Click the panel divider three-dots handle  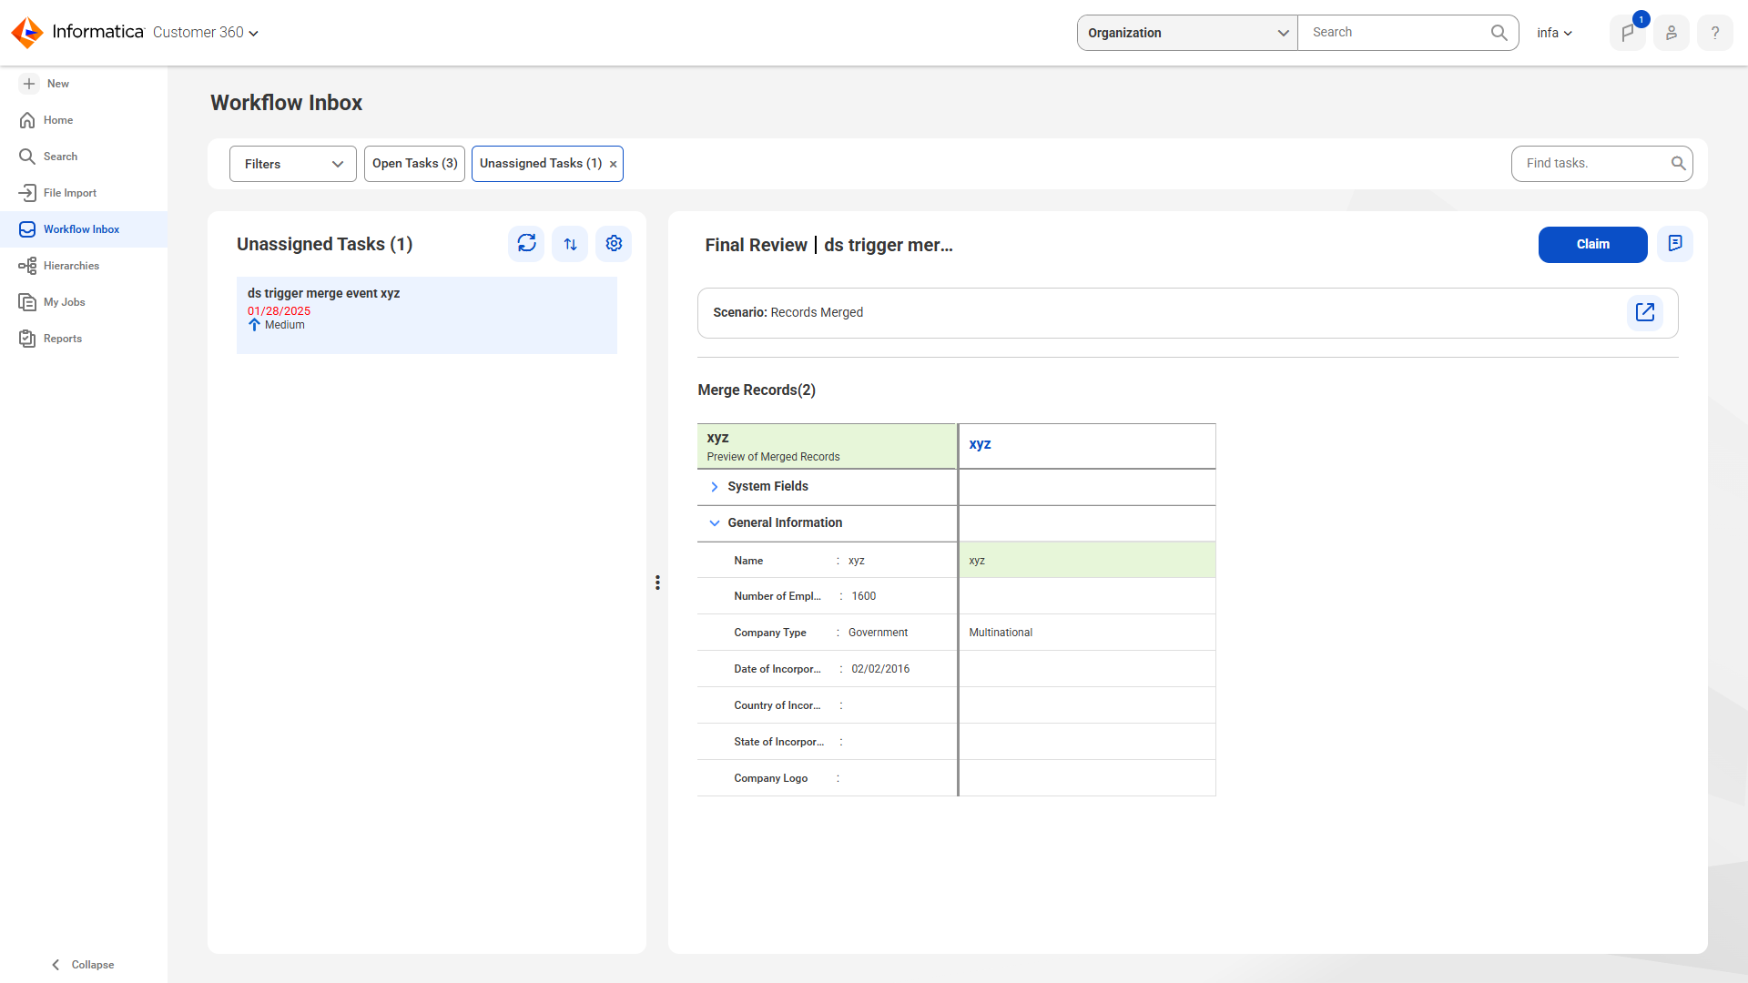point(657,583)
